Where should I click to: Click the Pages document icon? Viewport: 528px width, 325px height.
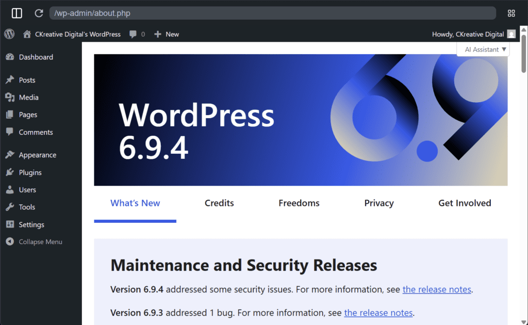pyautogui.click(x=11, y=115)
